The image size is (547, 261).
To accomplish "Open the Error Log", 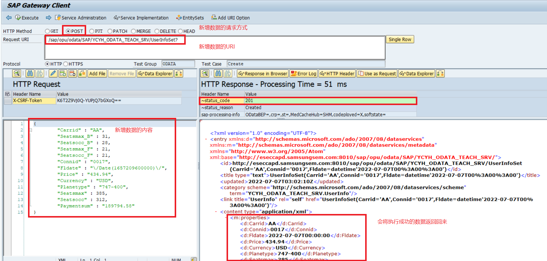I will click(303, 74).
